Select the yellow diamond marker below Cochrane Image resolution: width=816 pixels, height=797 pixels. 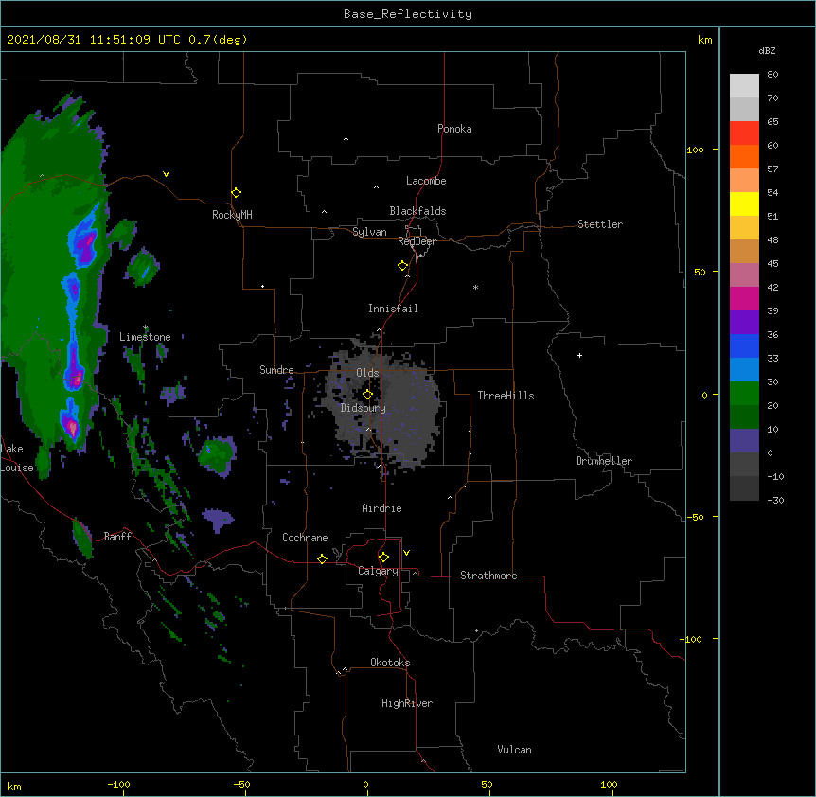coord(322,558)
